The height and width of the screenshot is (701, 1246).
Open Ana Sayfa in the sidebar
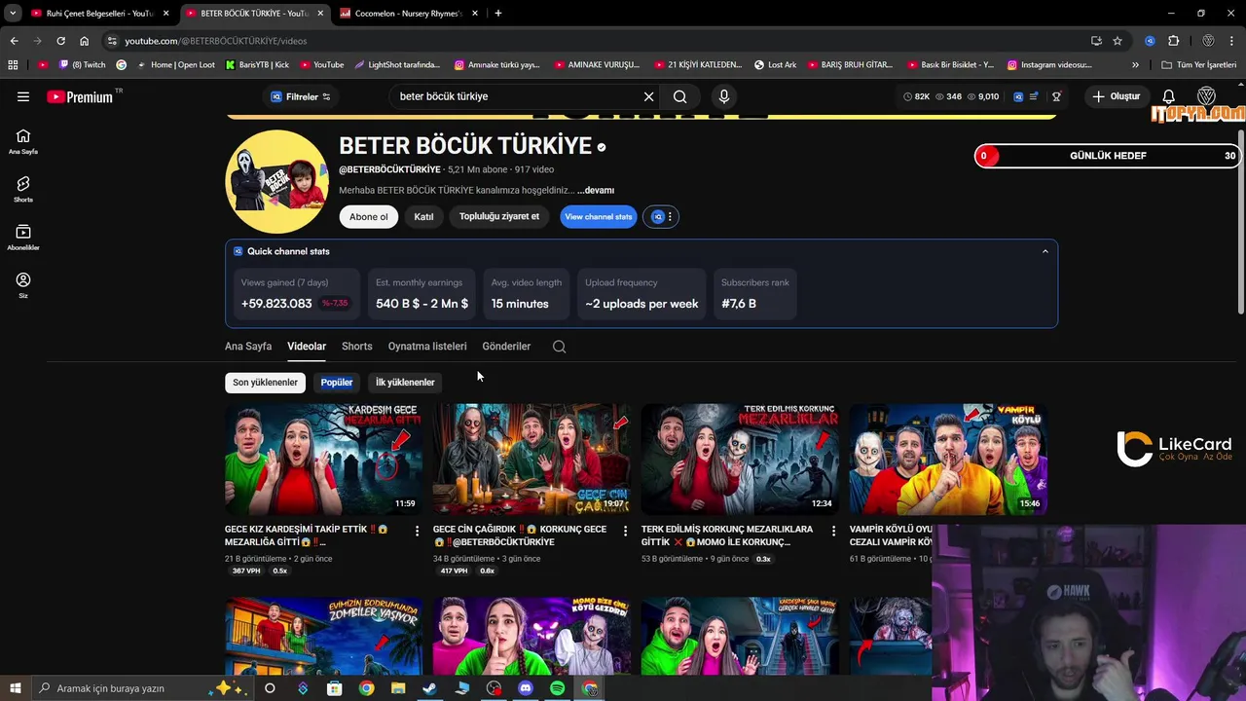tap(23, 142)
